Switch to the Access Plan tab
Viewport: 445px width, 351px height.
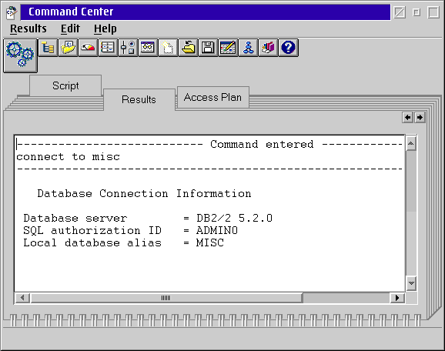pos(212,97)
